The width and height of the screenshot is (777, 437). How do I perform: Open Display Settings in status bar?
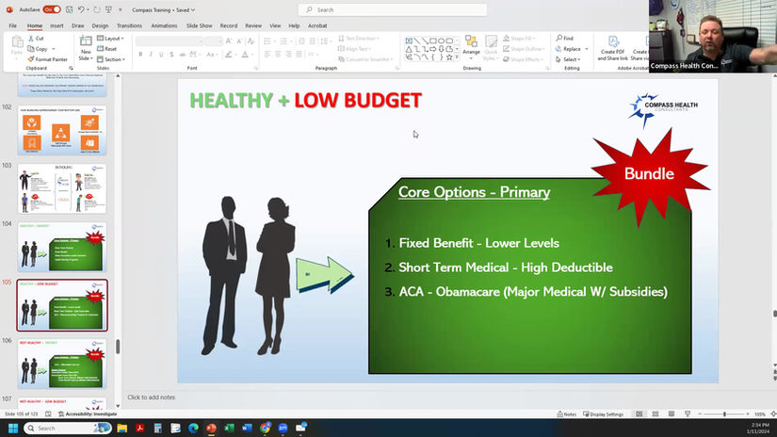pyautogui.click(x=603, y=414)
